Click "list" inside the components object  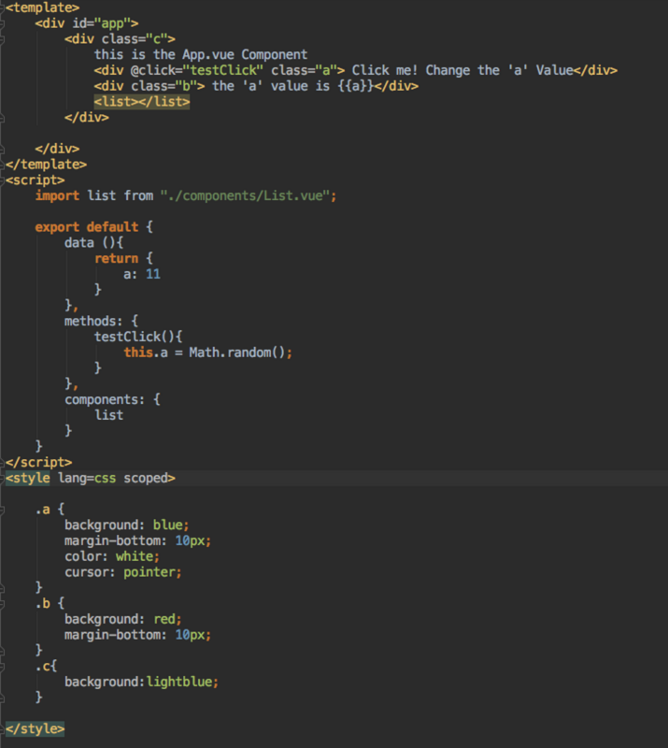coord(108,415)
